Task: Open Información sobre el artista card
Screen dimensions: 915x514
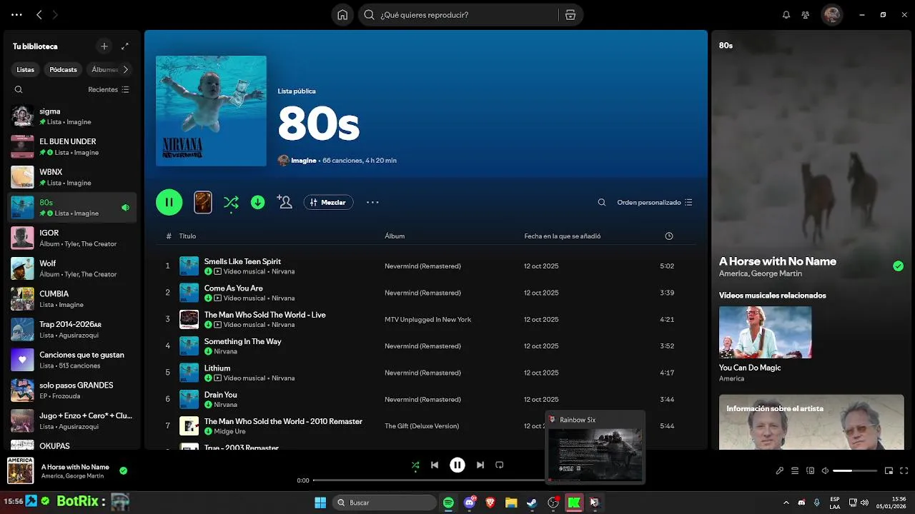Action: coord(811,421)
